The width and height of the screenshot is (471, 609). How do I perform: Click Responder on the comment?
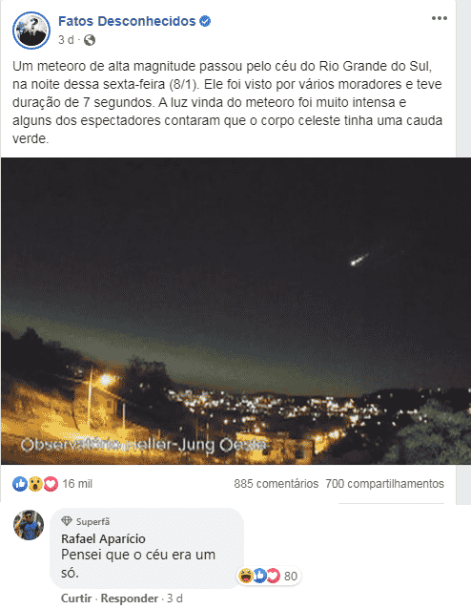(x=130, y=598)
